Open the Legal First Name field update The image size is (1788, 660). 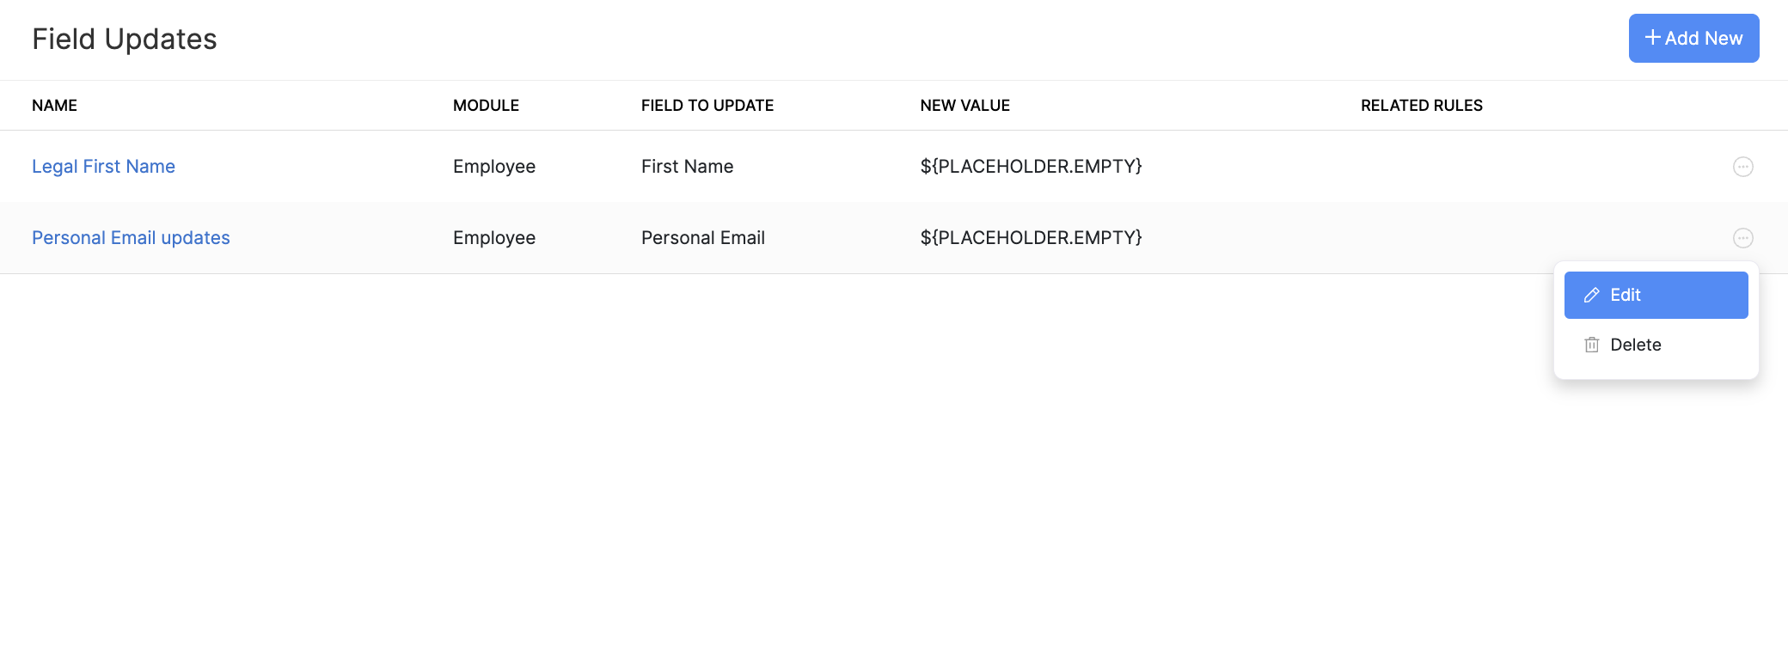click(103, 167)
